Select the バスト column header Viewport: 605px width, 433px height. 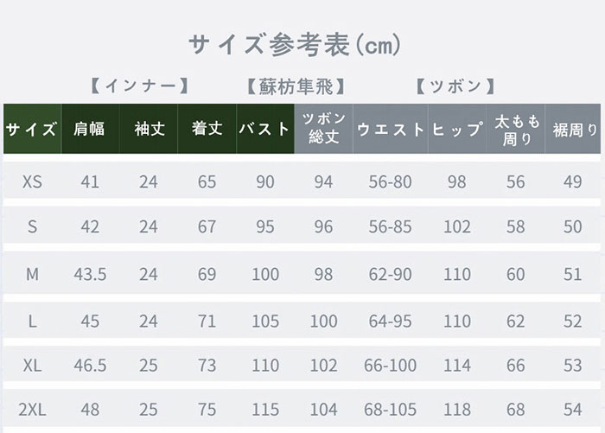pos(264,130)
